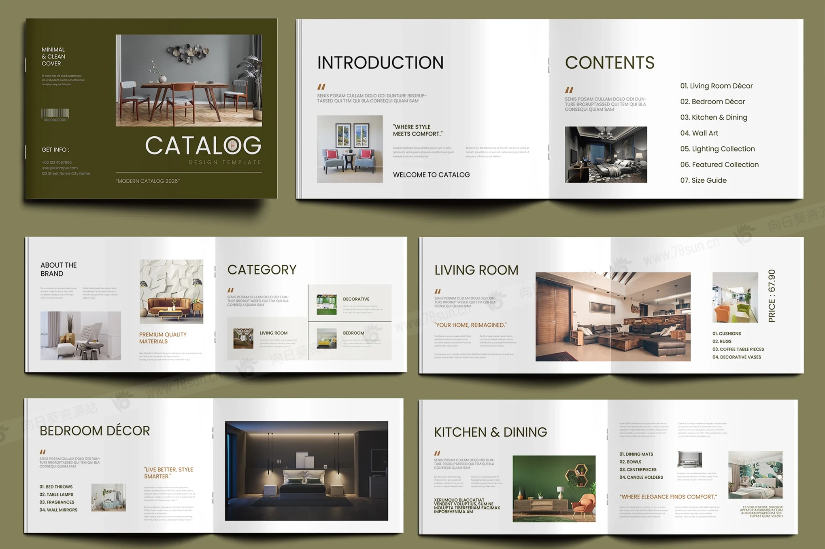The height and width of the screenshot is (549, 825).
Task: Click the 'PRICE : 67.90' vertical text
Action: point(772,296)
